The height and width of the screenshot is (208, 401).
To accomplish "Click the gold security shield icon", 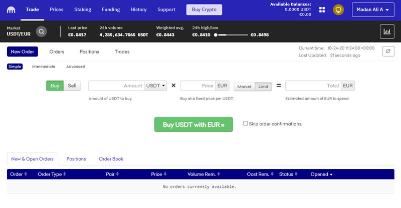I will (338, 9).
